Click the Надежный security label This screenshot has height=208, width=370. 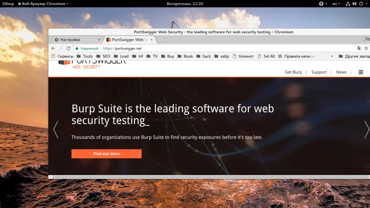(89, 48)
